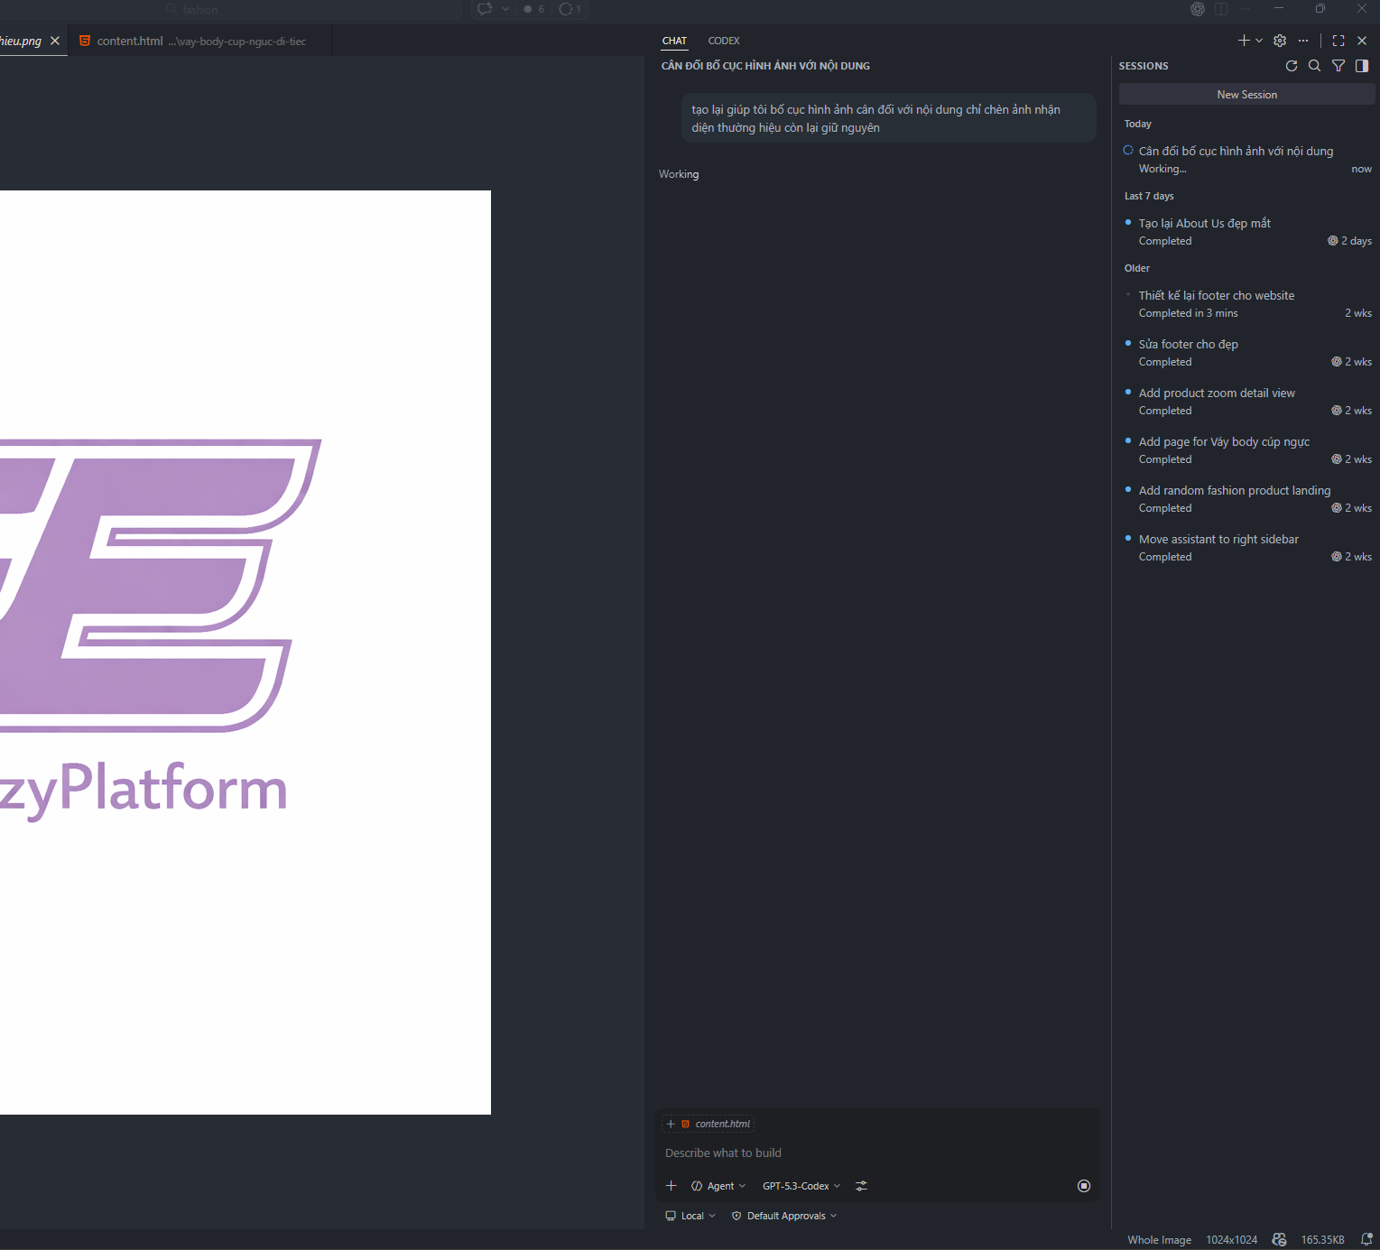Click the New Session button

click(x=1246, y=95)
